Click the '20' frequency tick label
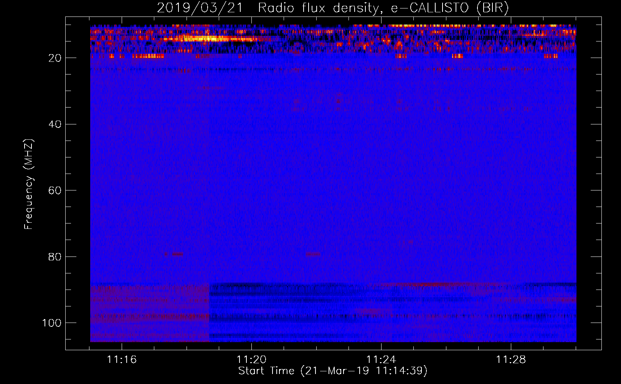The width and height of the screenshot is (621, 384). (x=55, y=58)
